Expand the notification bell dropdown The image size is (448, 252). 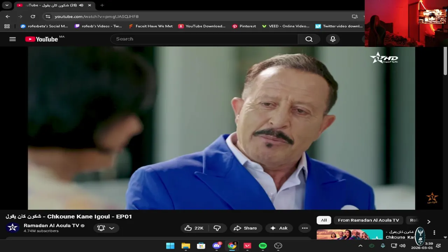[106, 228]
